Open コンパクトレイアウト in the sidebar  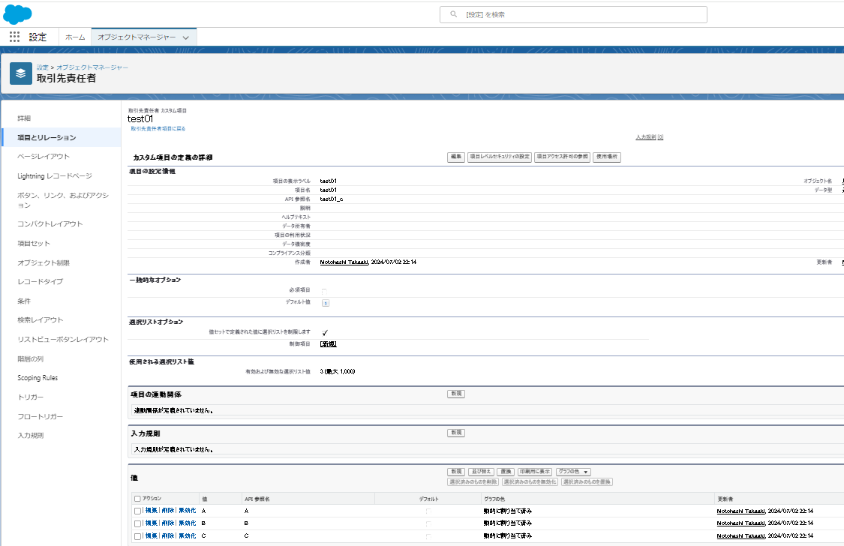point(50,223)
